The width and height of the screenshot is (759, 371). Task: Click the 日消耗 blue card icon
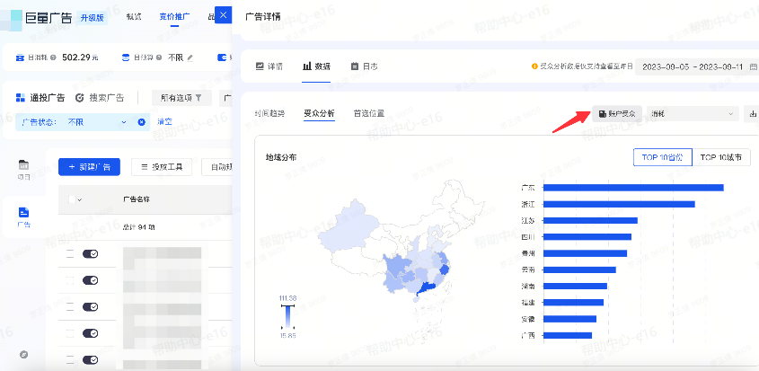20,57
